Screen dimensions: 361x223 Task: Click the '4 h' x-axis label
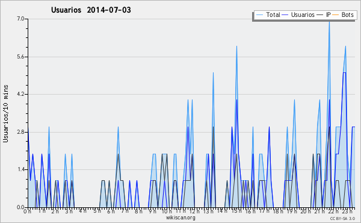82,211
